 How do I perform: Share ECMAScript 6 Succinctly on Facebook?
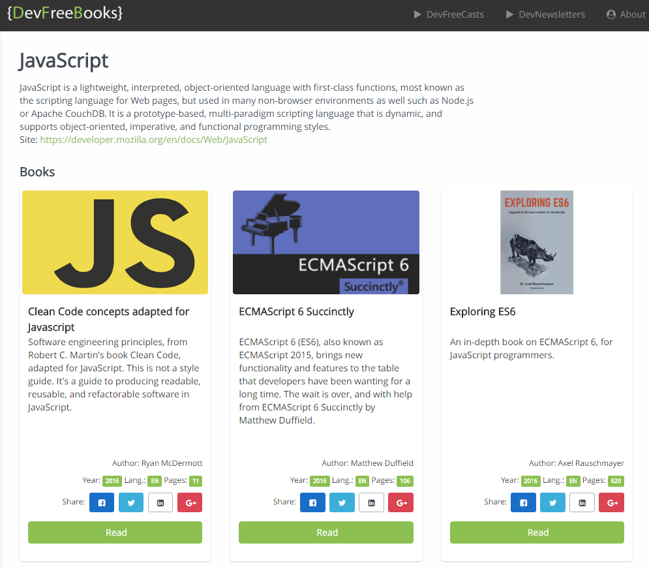click(x=312, y=502)
